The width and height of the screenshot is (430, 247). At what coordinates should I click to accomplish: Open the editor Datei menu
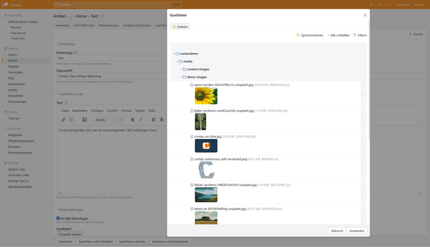65,111
